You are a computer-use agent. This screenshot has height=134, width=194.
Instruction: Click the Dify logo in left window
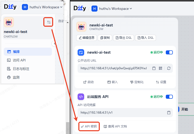(x=10, y=7)
